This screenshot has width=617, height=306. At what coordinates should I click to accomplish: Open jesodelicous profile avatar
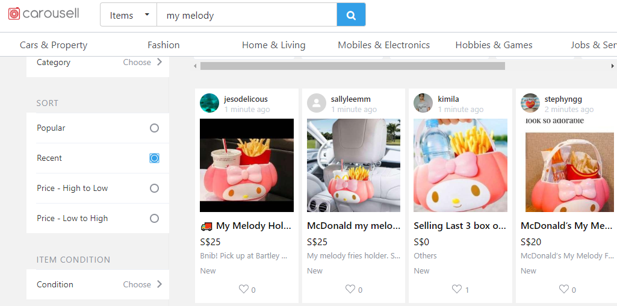pyautogui.click(x=209, y=103)
